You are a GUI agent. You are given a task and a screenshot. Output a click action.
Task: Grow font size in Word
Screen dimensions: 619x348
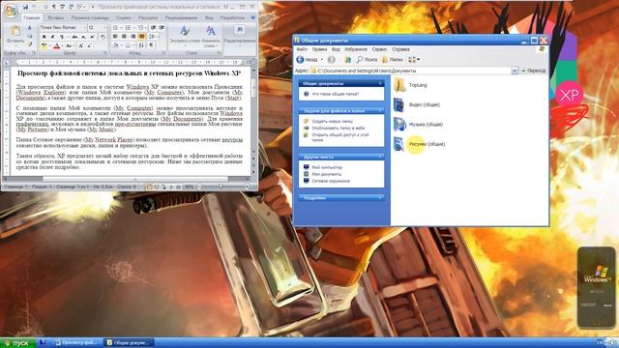[80, 45]
